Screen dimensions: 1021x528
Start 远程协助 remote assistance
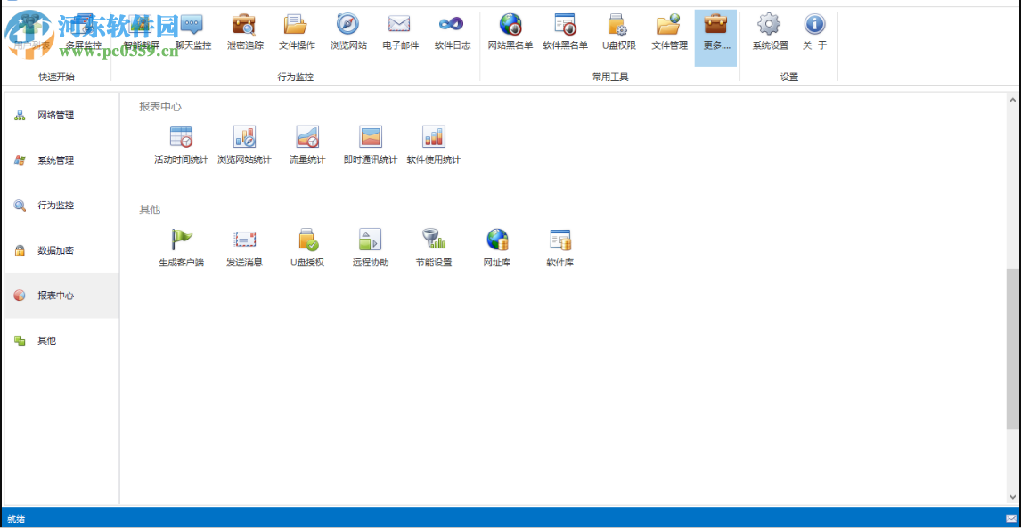(371, 248)
